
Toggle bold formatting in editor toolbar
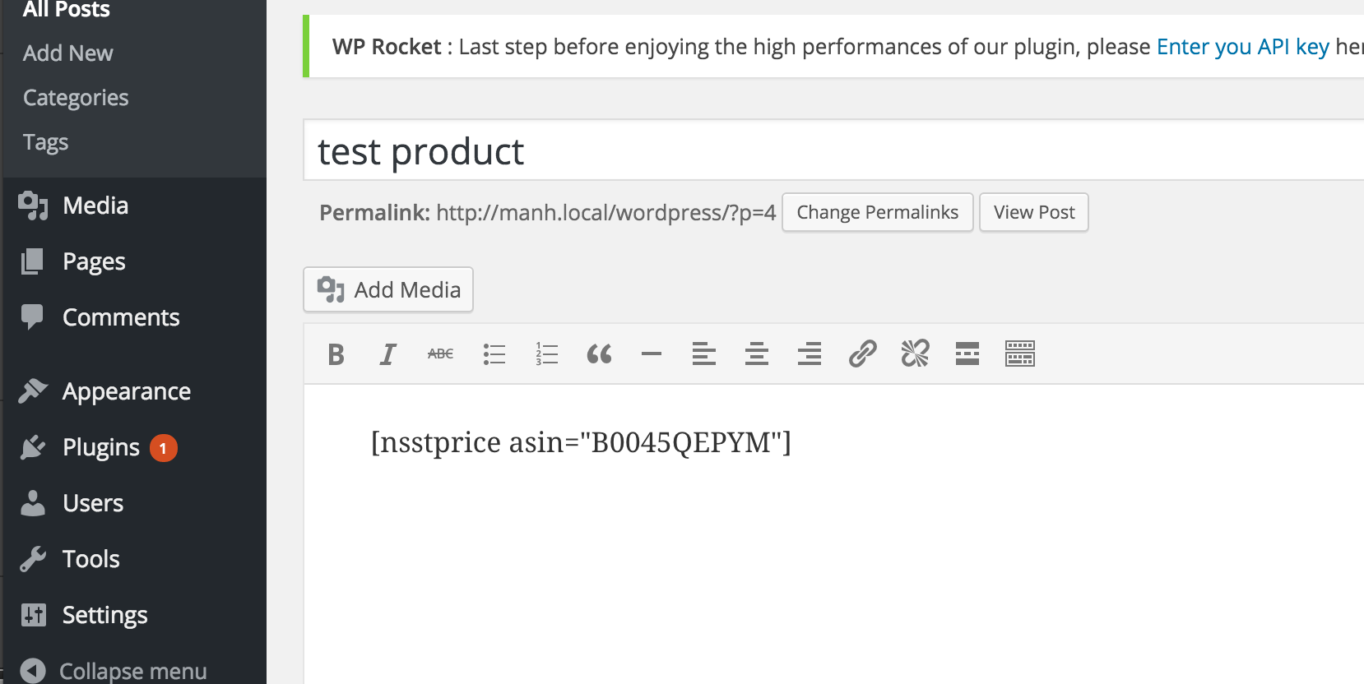click(x=336, y=354)
